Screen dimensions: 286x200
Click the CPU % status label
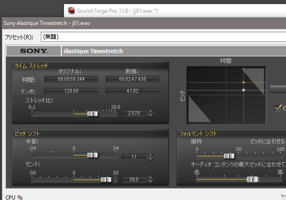[x=14, y=197]
